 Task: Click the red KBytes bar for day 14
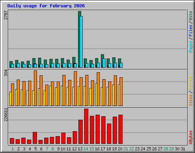click(86, 126)
